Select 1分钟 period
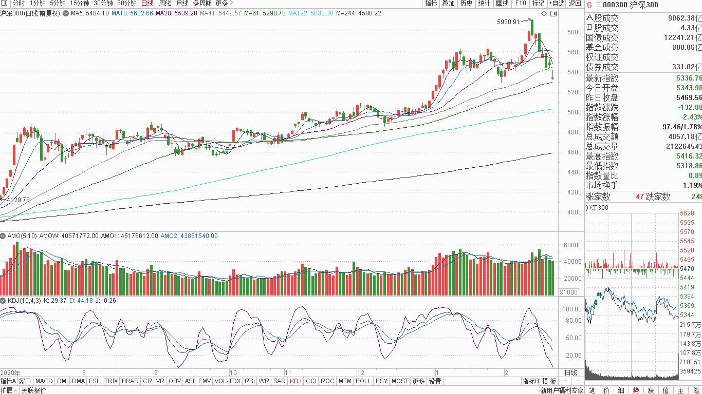 38,4
